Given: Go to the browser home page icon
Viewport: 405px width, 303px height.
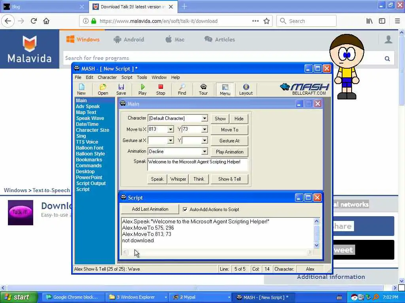Looking at the screenshot, I should [46, 21].
